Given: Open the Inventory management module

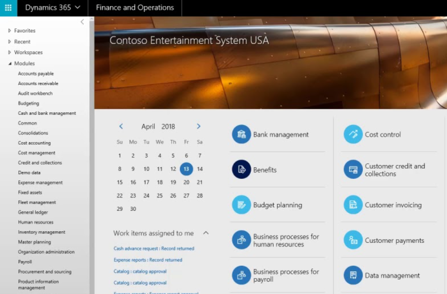Looking at the screenshot, I should tap(42, 232).
